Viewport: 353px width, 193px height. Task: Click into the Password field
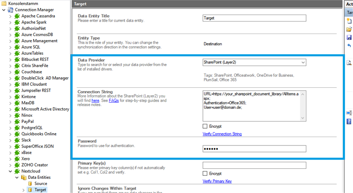coord(254,149)
